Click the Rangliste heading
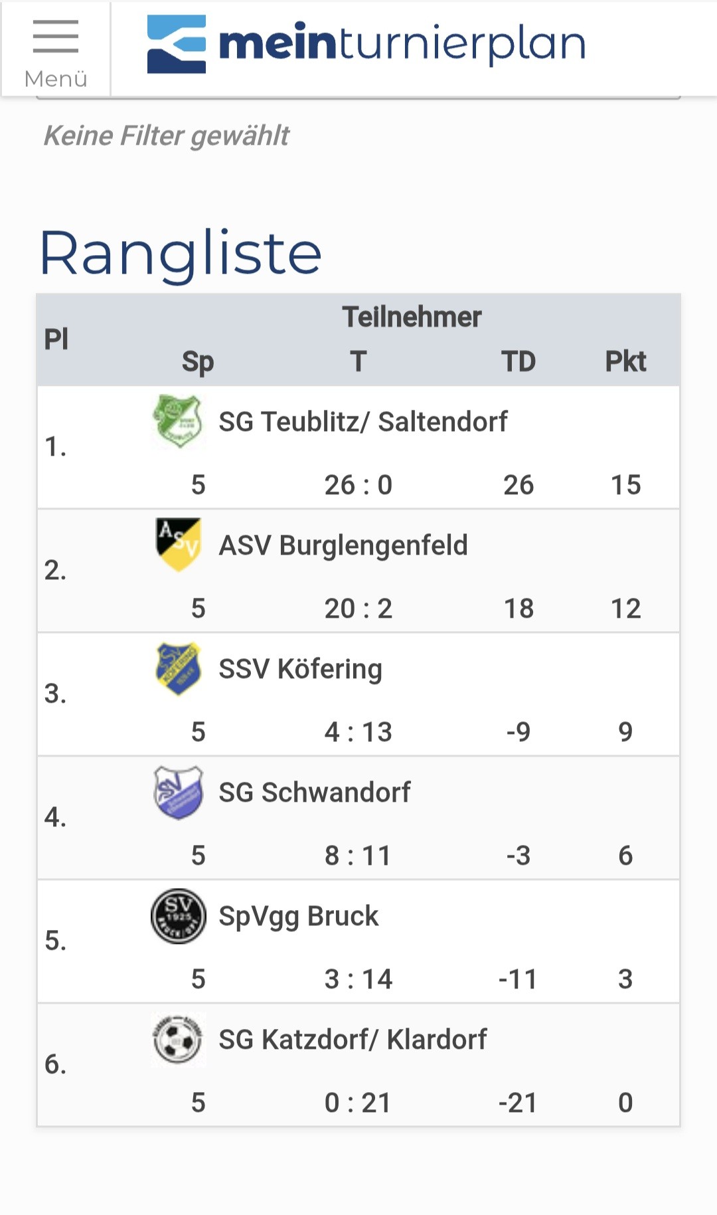 (x=181, y=253)
